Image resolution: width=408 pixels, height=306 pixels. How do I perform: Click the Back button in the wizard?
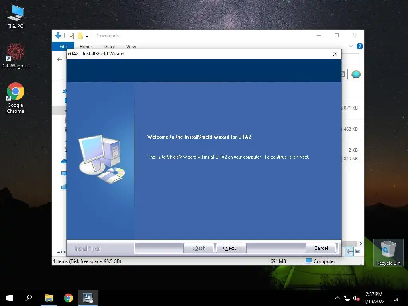click(198, 248)
